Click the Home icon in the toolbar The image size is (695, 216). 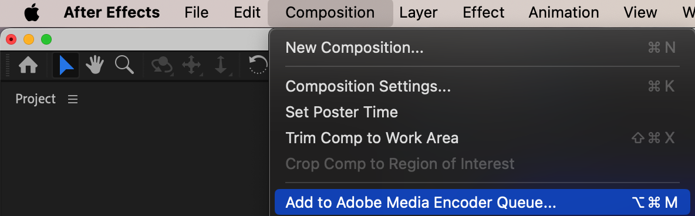(x=28, y=66)
